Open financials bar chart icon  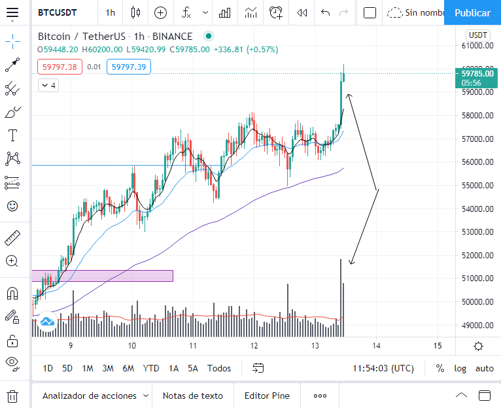[224, 13]
